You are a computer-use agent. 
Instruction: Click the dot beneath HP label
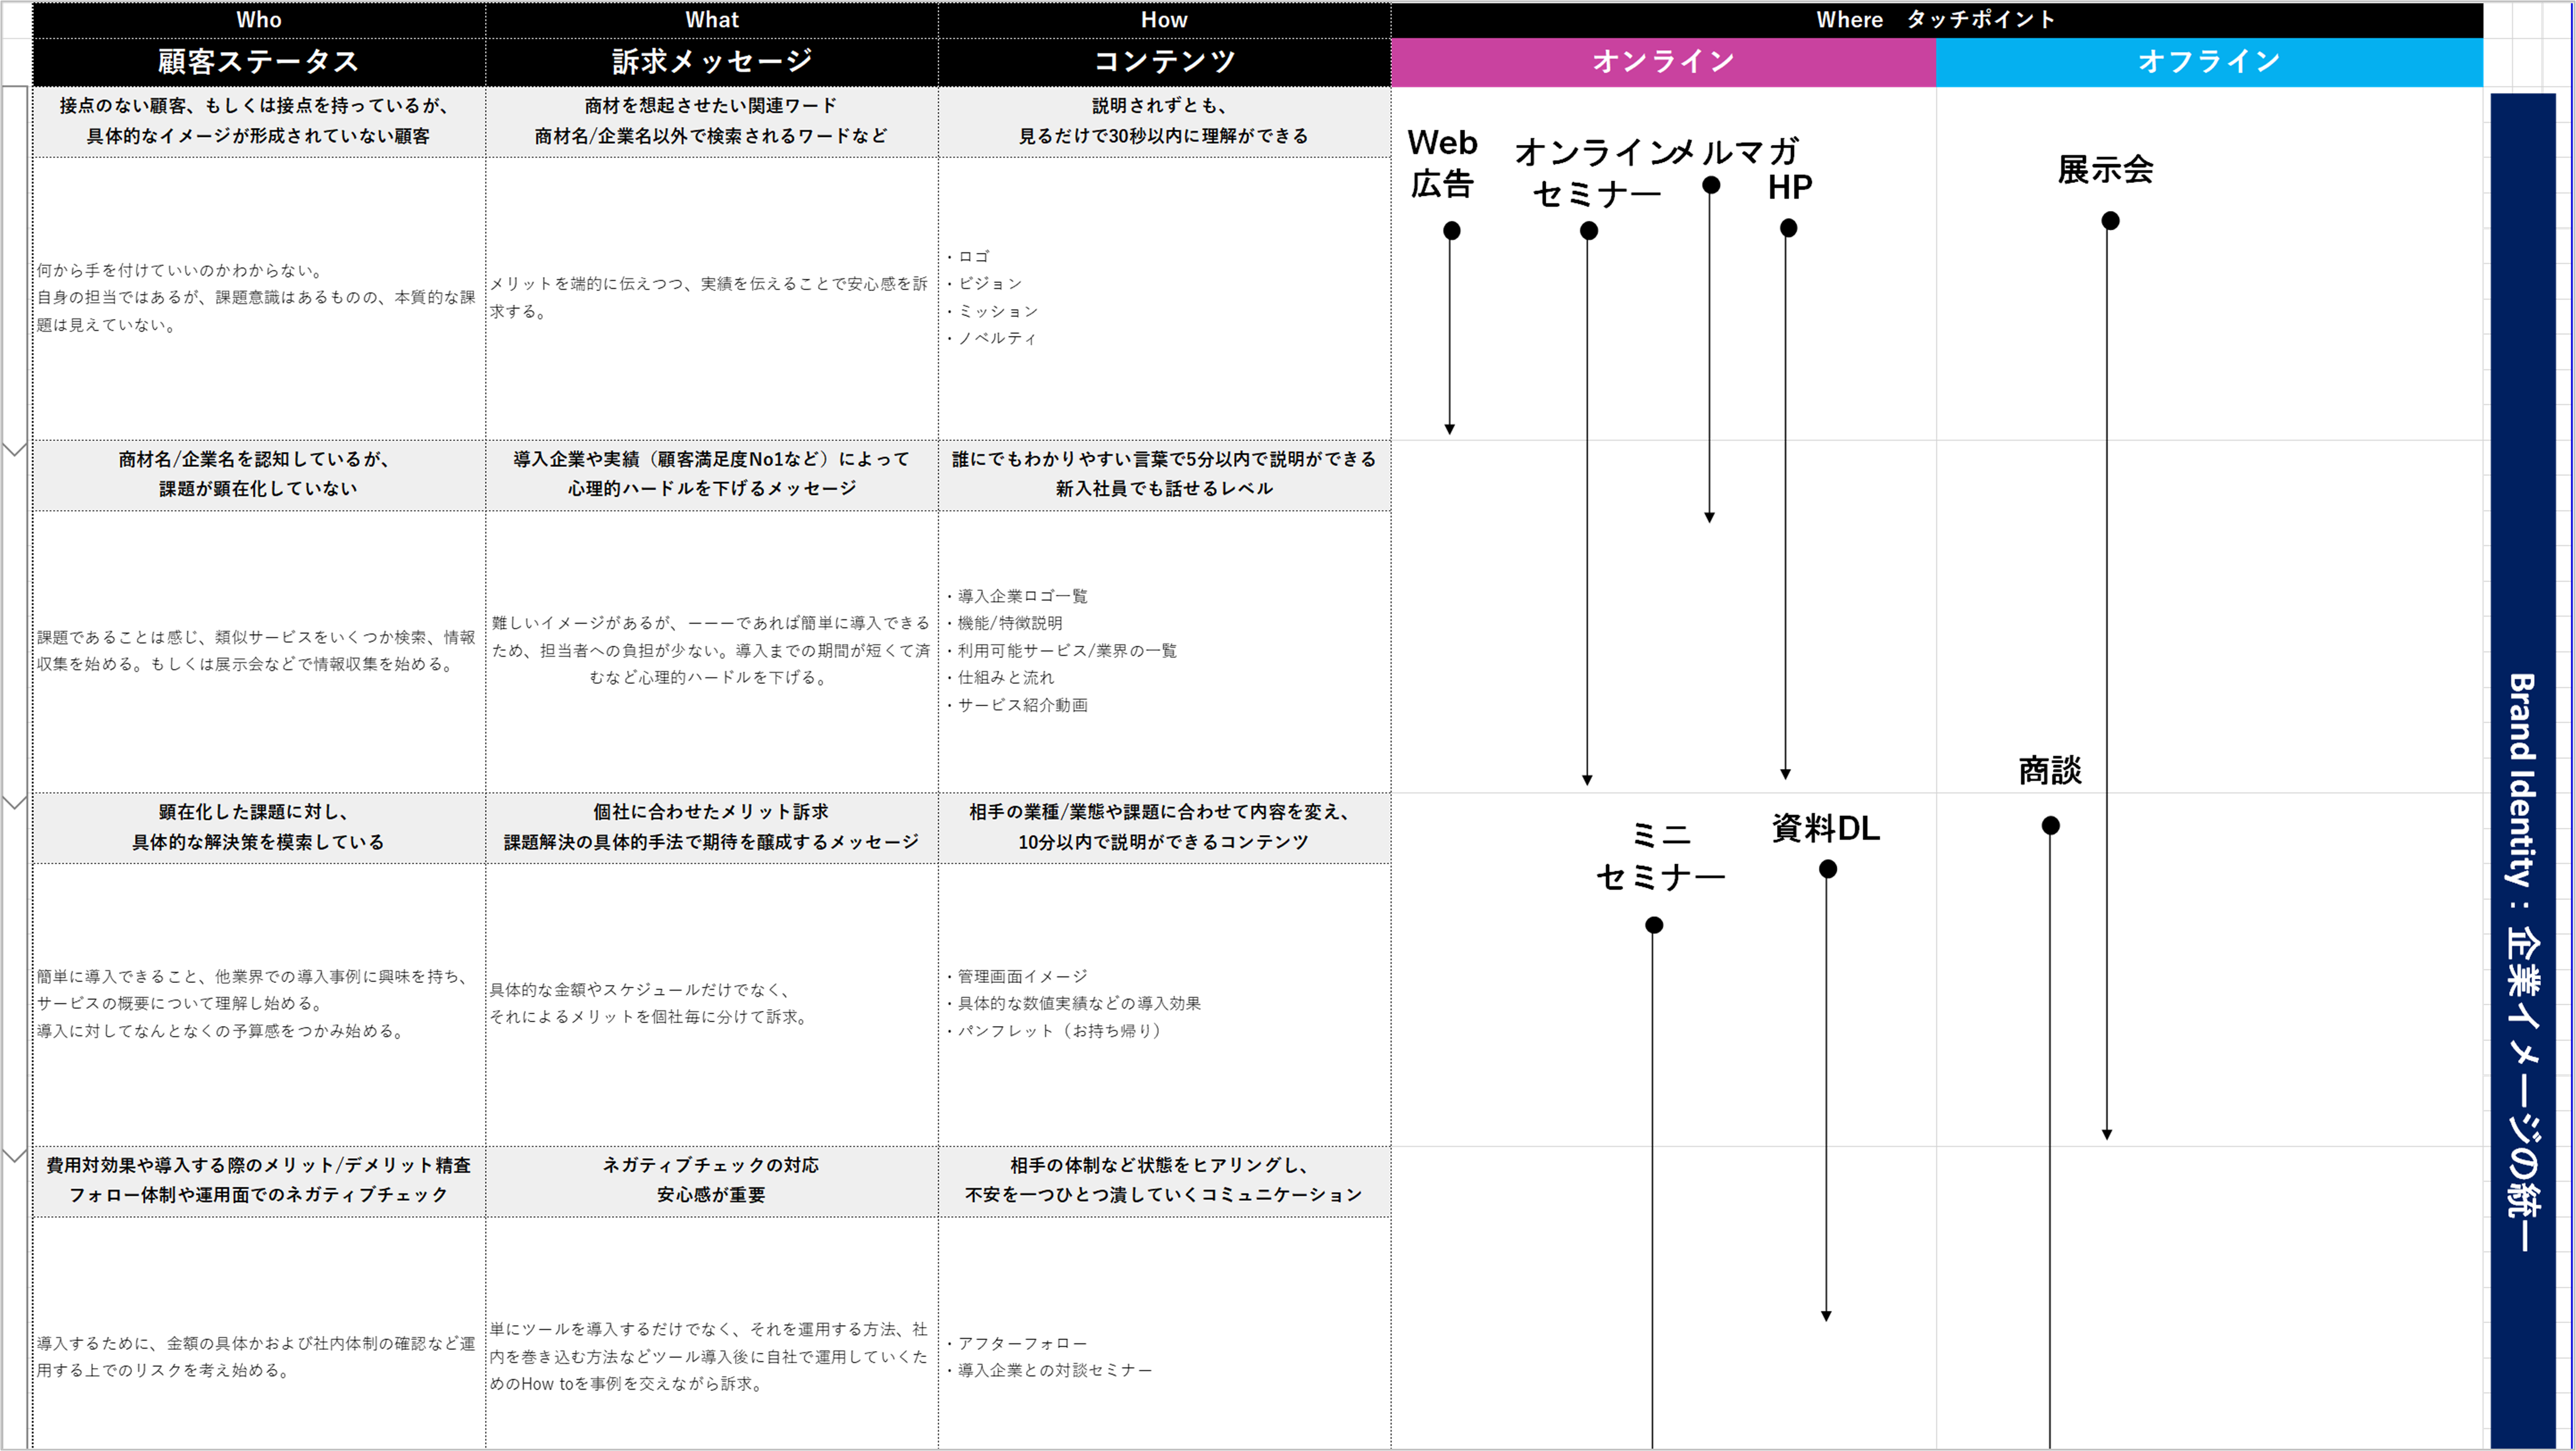tap(1789, 229)
